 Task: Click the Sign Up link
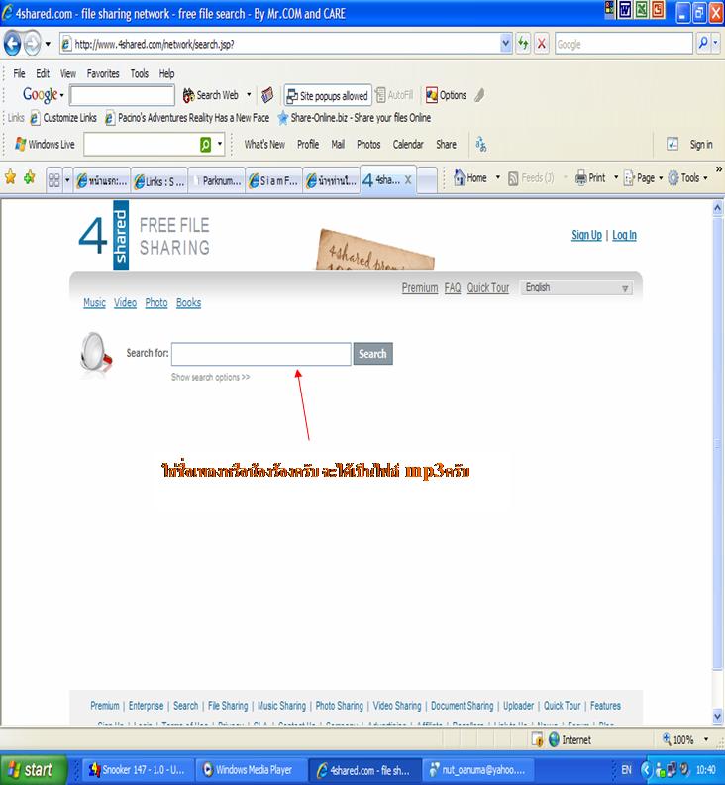click(586, 235)
